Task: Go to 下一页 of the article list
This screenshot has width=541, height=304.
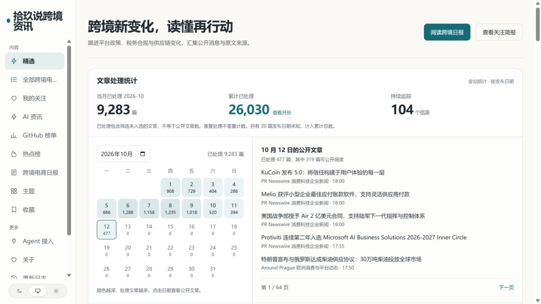Action: click(506, 287)
